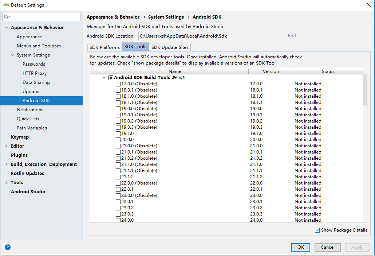Click the Android SDK Location field
This screenshot has width=375, height=256.
(211, 36)
